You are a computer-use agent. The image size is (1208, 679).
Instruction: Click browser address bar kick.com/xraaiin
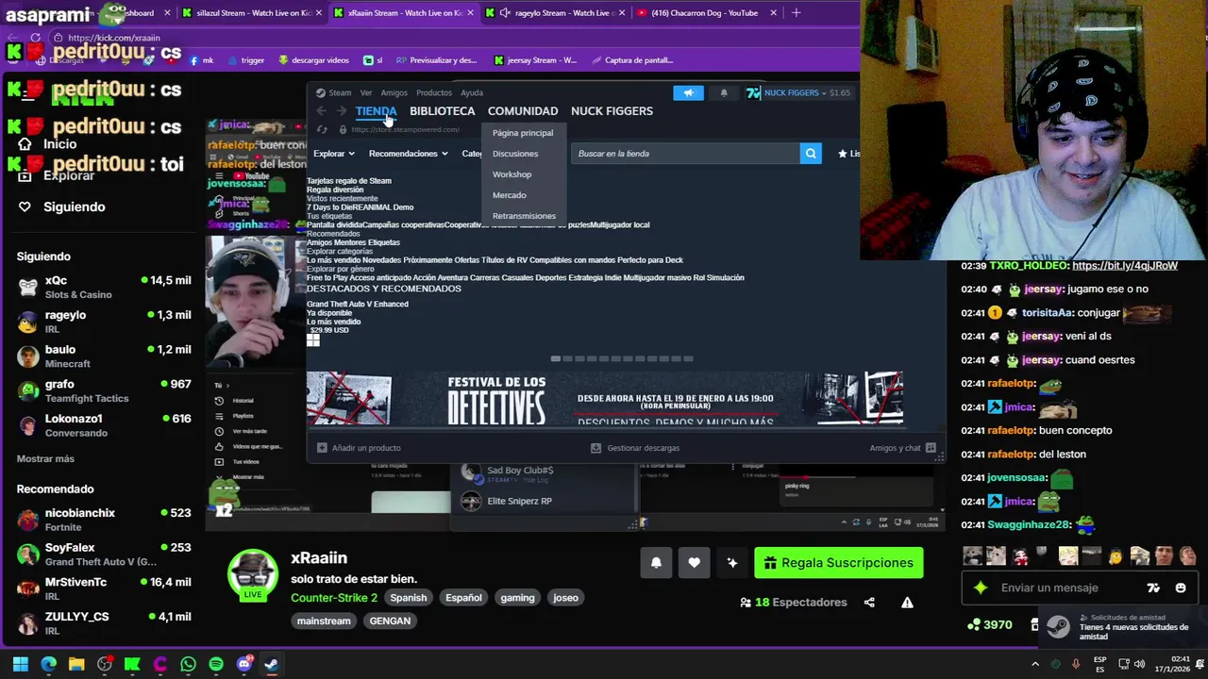113,38
